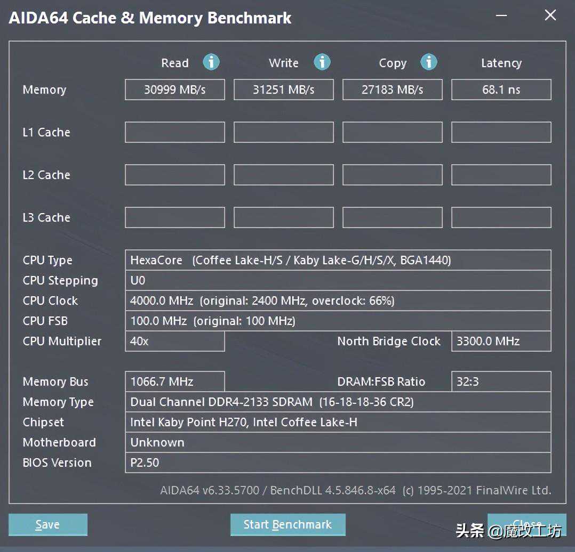Screen dimensions: 575x552
Task: Save the benchmark results
Action: tap(47, 524)
